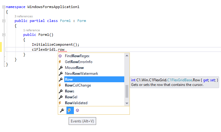The height and width of the screenshot is (132, 221).
Task: Click the wrench icon beside Rows
Action: click(x=61, y=91)
